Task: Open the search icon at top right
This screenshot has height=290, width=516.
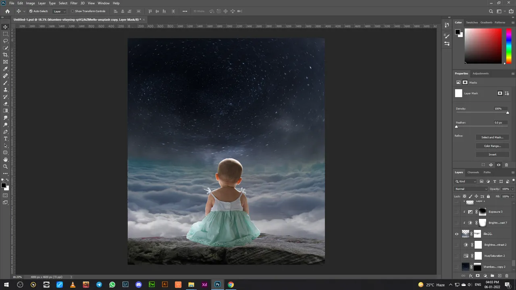Action: (x=491, y=11)
